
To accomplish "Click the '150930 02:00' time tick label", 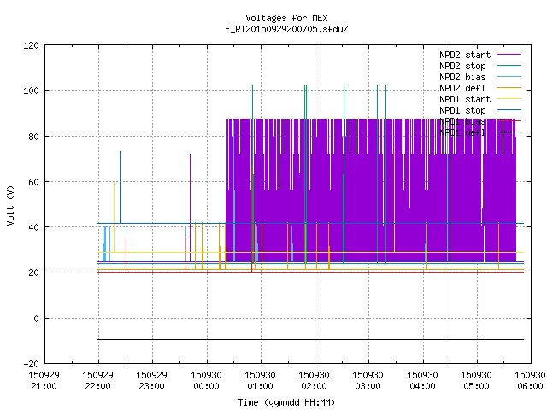I will 314,381.
